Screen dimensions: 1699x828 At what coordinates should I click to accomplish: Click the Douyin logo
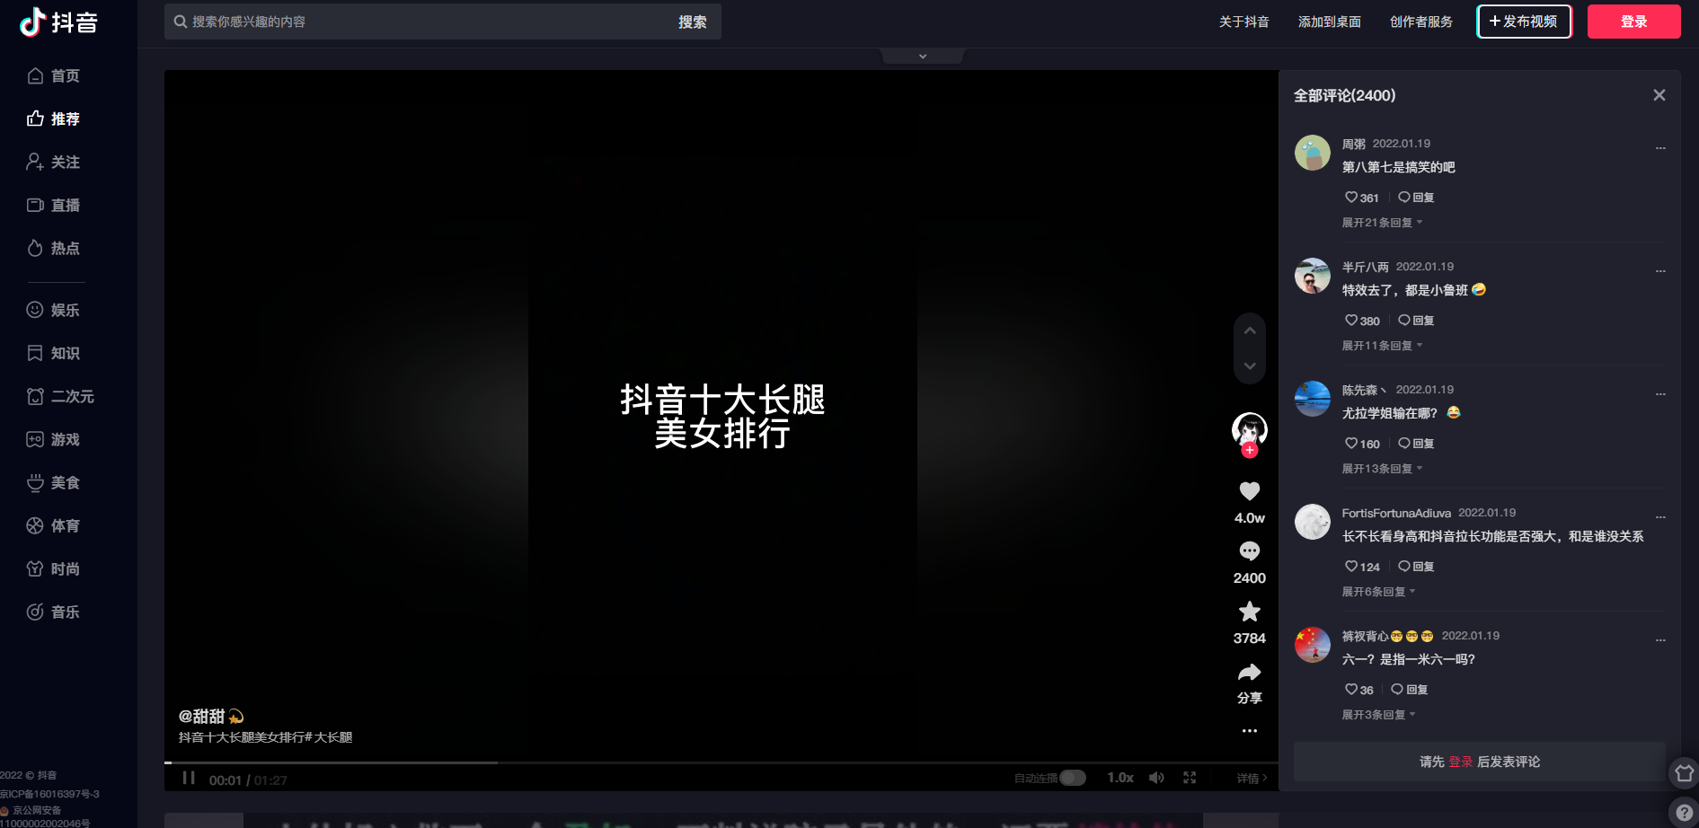pyautogui.click(x=59, y=22)
